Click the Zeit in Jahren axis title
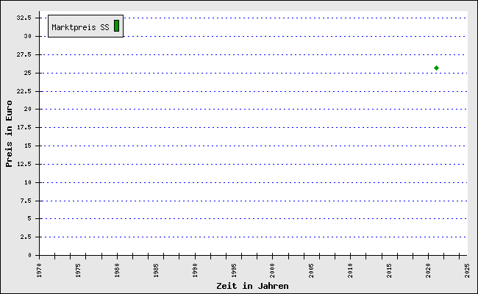 (x=252, y=286)
